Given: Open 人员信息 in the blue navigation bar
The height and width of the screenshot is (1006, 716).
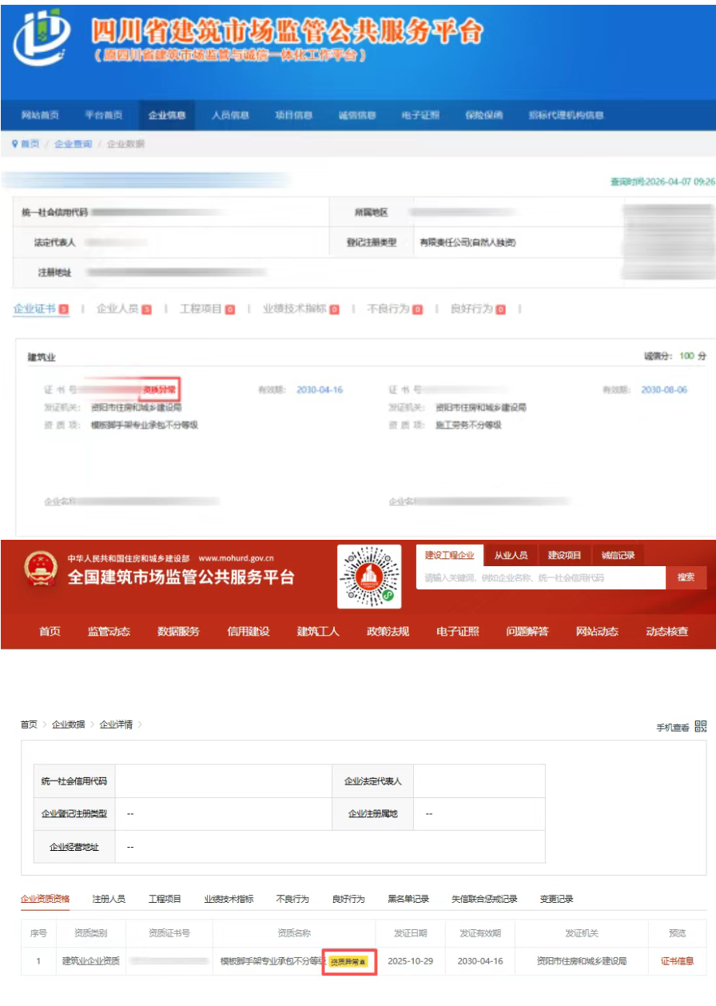Looking at the screenshot, I should [x=230, y=115].
